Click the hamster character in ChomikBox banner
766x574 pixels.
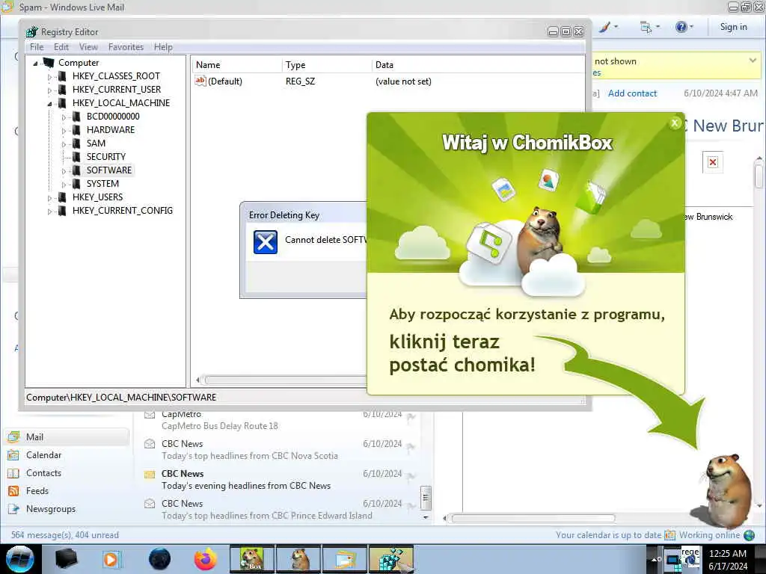542,238
